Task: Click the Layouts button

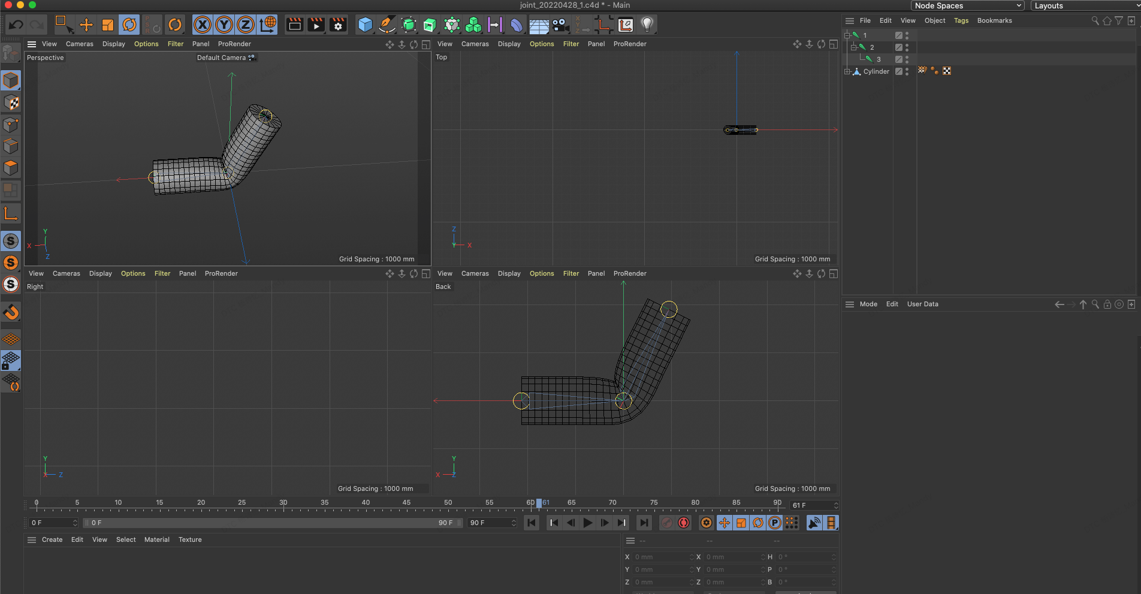Action: coord(1049,5)
